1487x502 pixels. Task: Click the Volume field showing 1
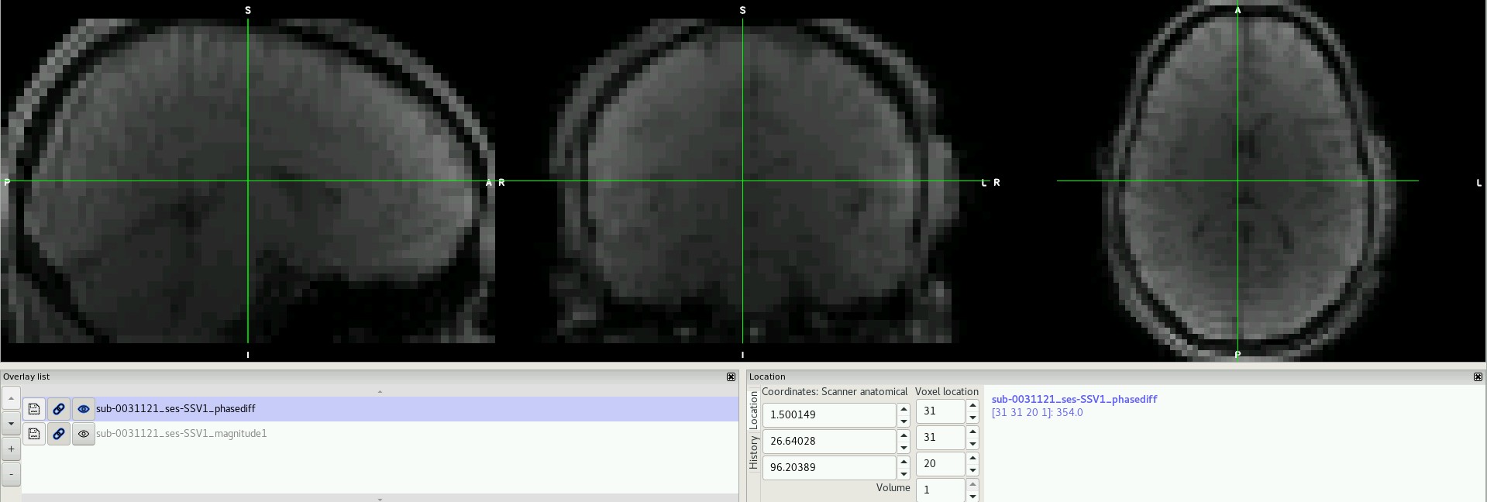click(941, 490)
